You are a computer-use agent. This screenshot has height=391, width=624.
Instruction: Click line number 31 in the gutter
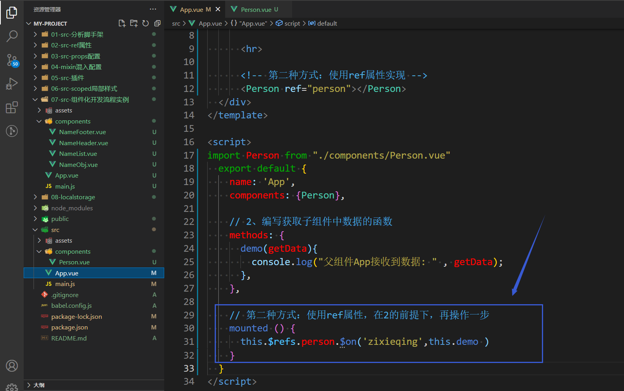pyautogui.click(x=189, y=342)
